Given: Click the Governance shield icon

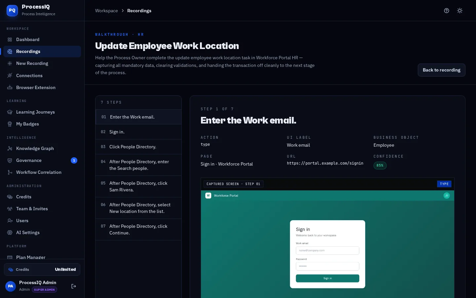Looking at the screenshot, I should 10,160.
